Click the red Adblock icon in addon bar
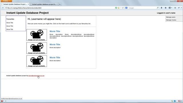This screenshot has height=103, width=183. 2,101
